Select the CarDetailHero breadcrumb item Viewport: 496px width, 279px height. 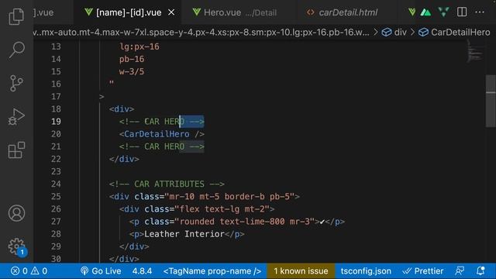tap(454, 33)
